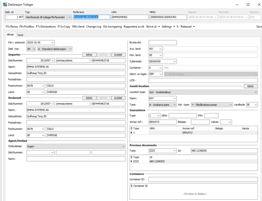Viewport: 262px width, 201px height.
Task: Open the Tullanstalt SE000050 dropdown
Action: tap(174, 61)
